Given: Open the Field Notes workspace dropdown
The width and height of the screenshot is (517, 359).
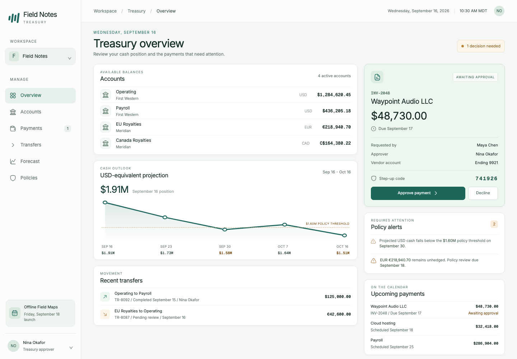Looking at the screenshot, I should (x=40, y=56).
